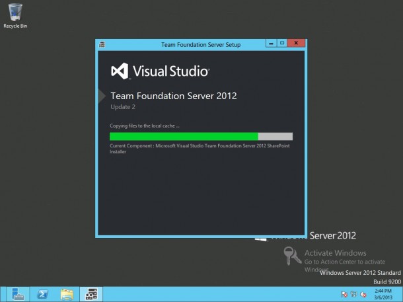Click the Visual Studio logo

pos(160,71)
